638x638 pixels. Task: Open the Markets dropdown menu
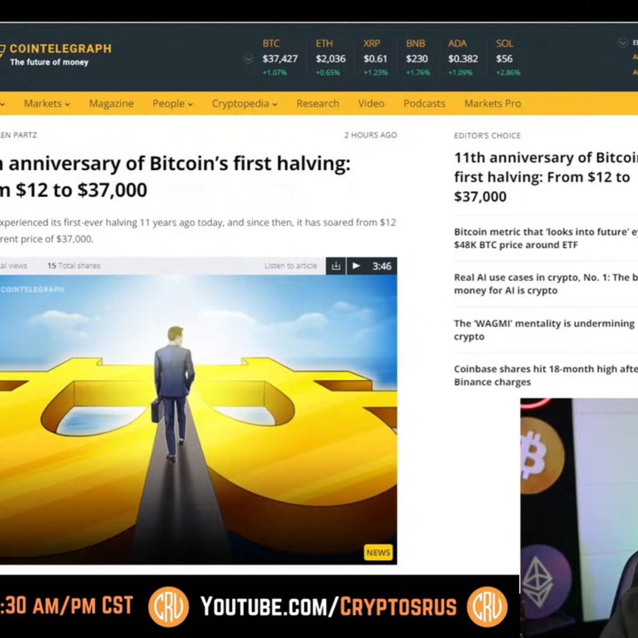click(x=47, y=104)
